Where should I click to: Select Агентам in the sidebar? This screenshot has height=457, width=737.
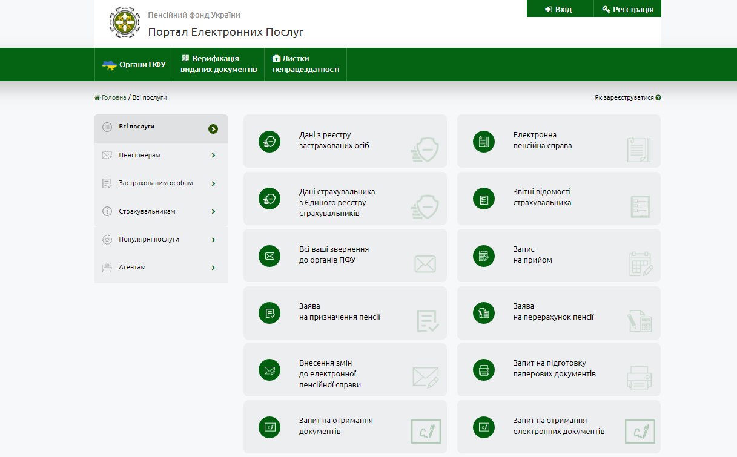(x=161, y=268)
